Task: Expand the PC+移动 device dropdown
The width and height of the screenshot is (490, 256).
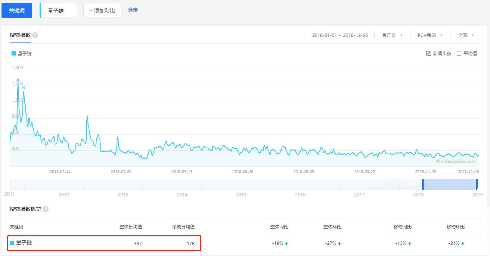Action: pyautogui.click(x=430, y=35)
